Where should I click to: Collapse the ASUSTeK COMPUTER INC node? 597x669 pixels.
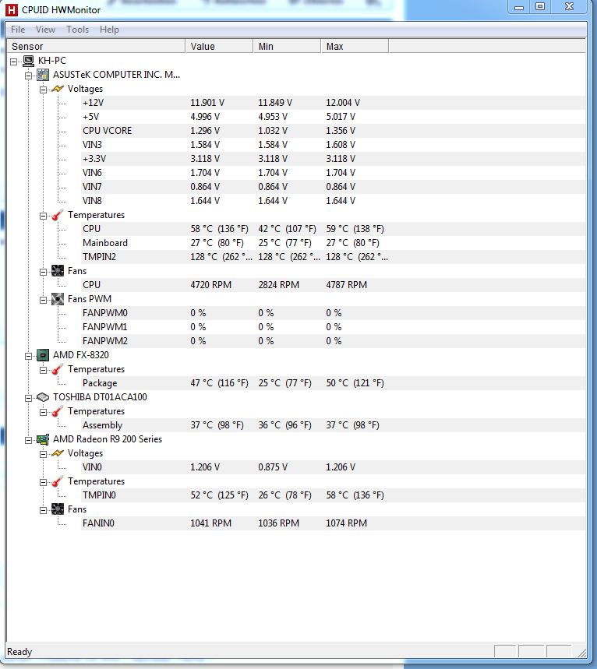pos(29,76)
